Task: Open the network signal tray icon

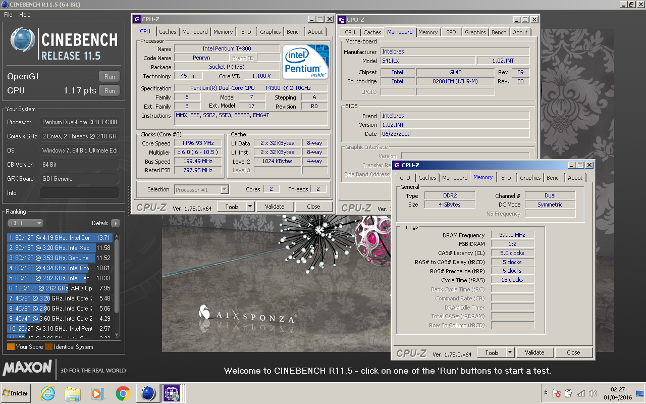Action: 581,393
